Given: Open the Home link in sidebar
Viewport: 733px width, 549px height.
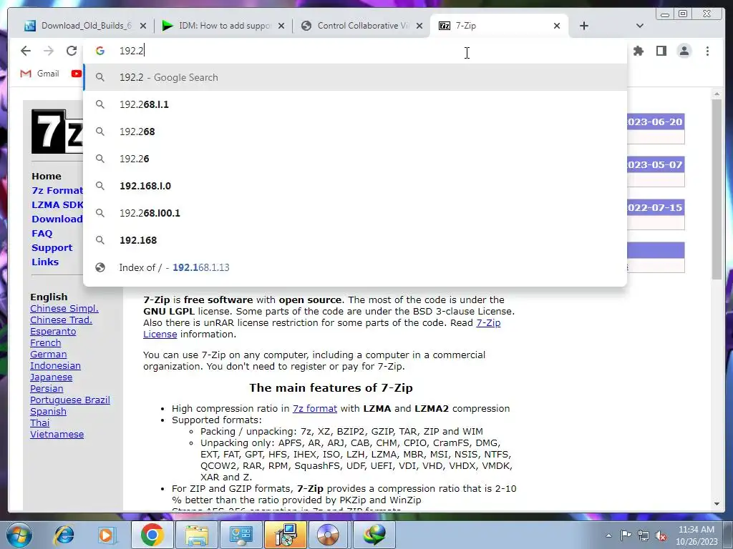Looking at the screenshot, I should 47,176.
